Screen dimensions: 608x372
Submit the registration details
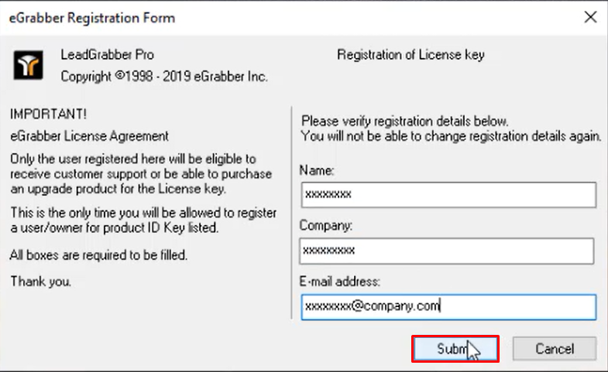click(x=455, y=349)
